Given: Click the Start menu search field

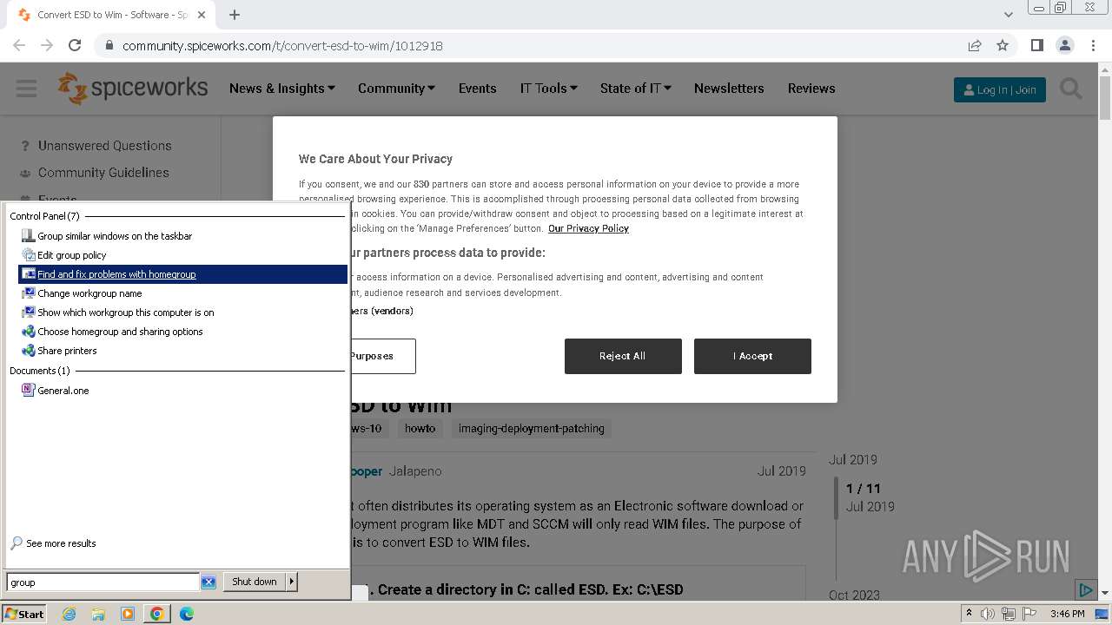Looking at the screenshot, I should coord(103,582).
